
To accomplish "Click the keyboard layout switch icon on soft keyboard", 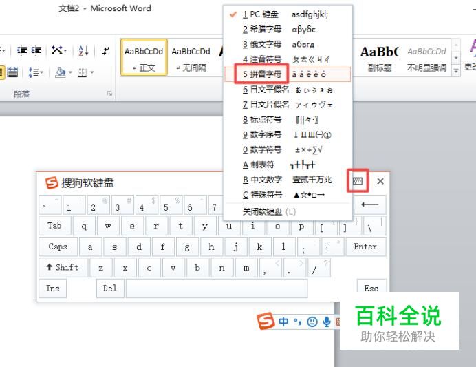I will pyautogui.click(x=358, y=181).
